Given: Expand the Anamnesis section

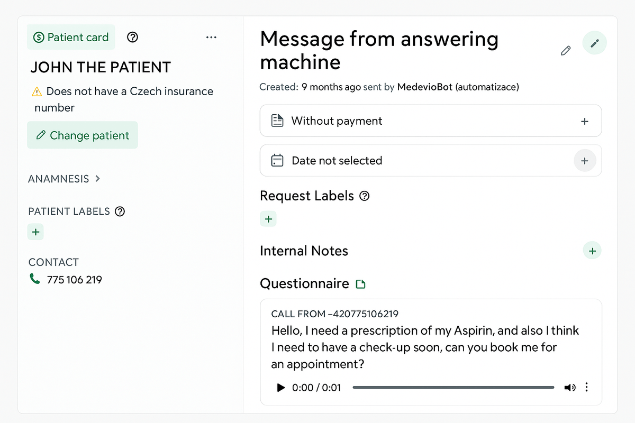Looking at the screenshot, I should (63, 179).
